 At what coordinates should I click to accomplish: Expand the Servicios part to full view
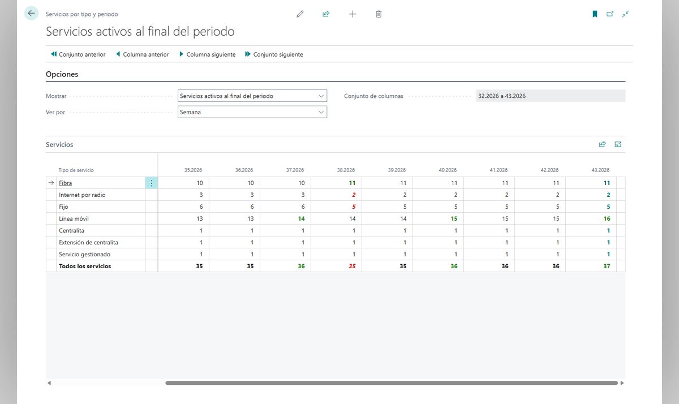(618, 144)
